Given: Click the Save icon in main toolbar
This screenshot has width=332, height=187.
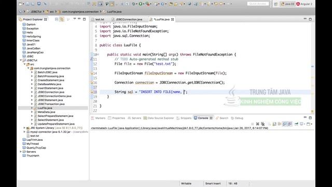Looking at the screenshot, I should coord(27,4).
